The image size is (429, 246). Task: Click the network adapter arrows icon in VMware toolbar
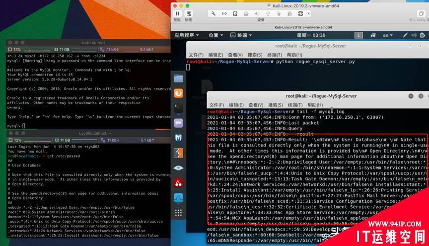[x=224, y=13]
